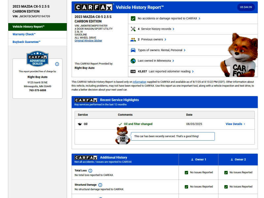
Task: Click Total Loss row label
Action: pyautogui.click(x=81, y=171)
